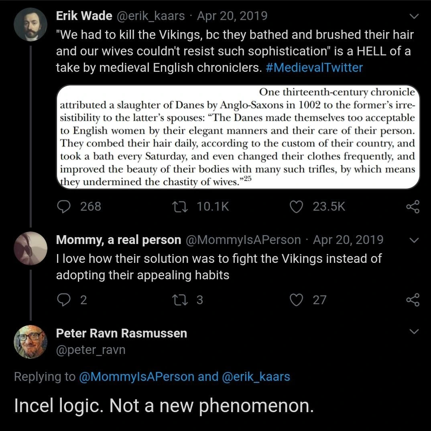
Task: Share Erik Wade's tweet
Action: coord(413,206)
